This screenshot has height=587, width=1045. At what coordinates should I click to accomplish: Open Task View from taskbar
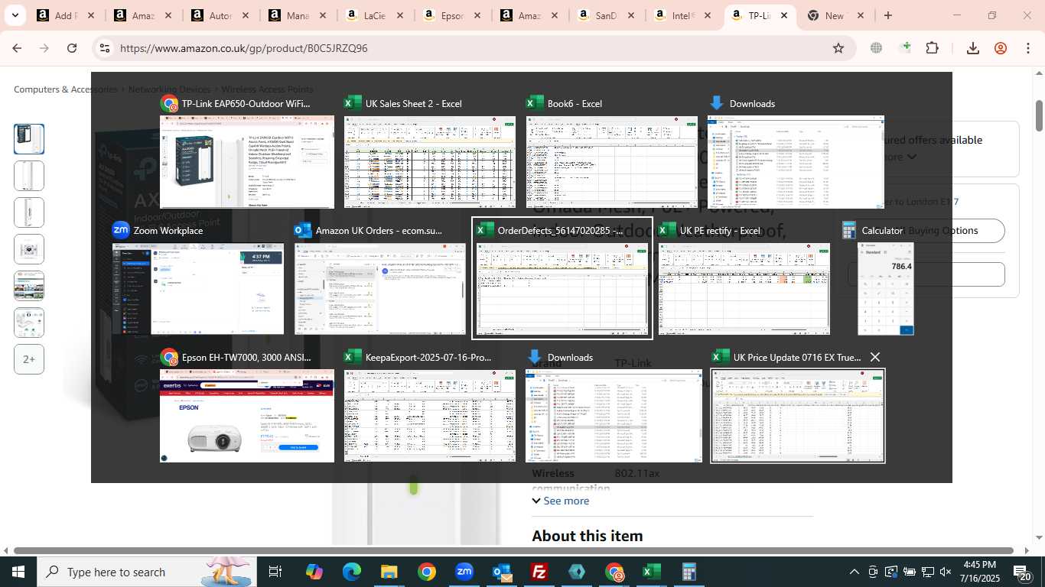coord(275,572)
